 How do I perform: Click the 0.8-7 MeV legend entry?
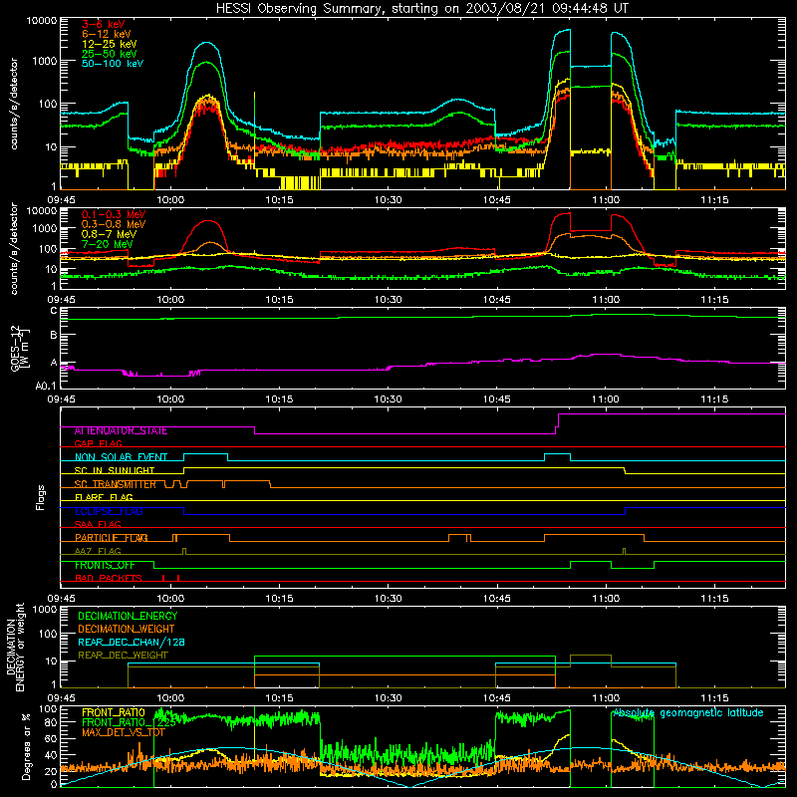pyautogui.click(x=109, y=234)
